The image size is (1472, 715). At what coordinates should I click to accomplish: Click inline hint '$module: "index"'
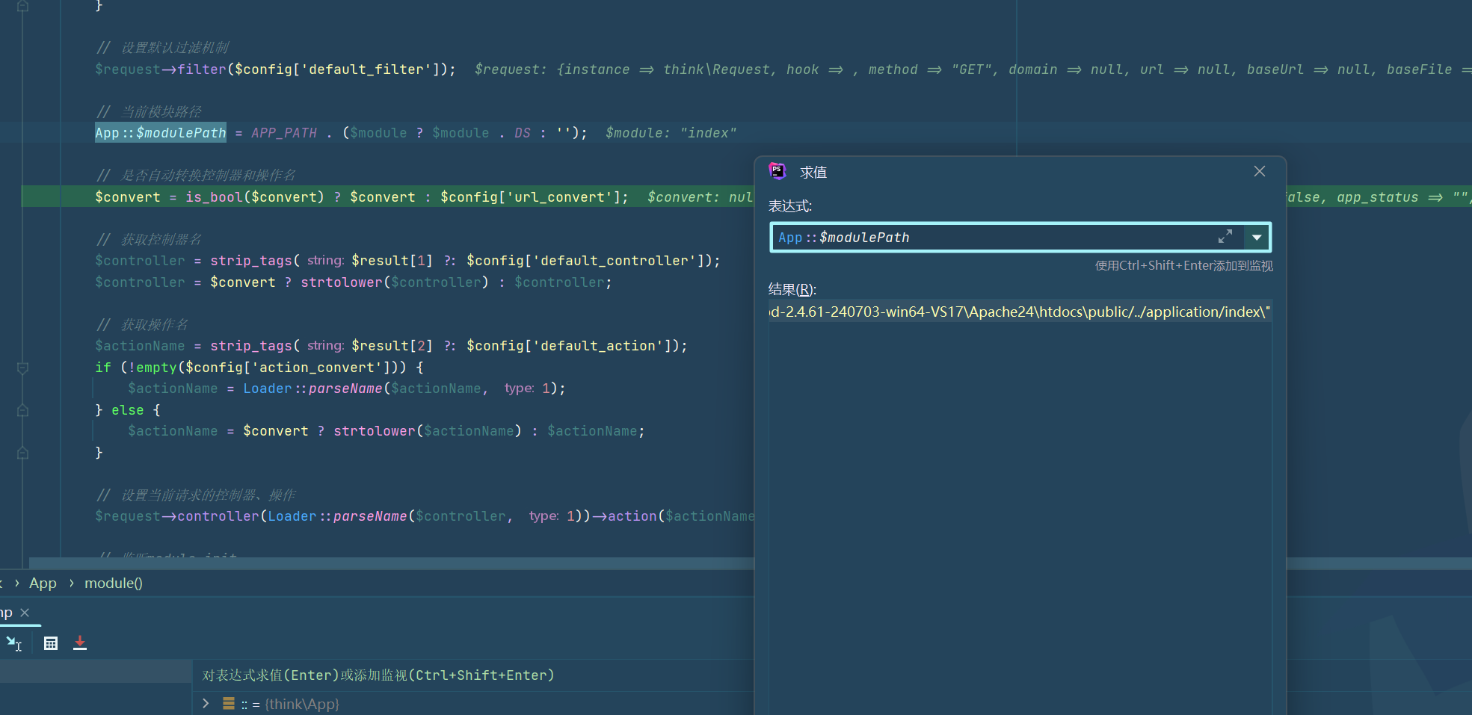pyautogui.click(x=671, y=132)
